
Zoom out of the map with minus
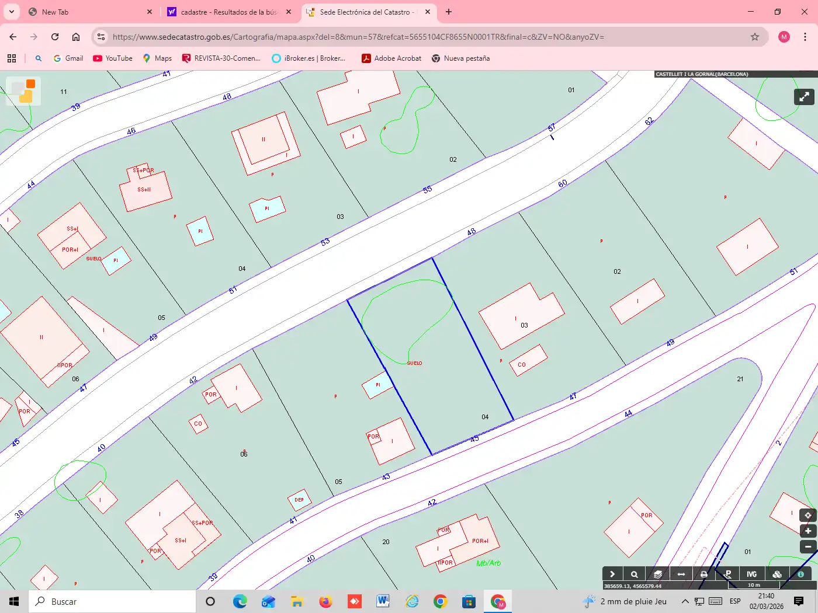pos(807,547)
